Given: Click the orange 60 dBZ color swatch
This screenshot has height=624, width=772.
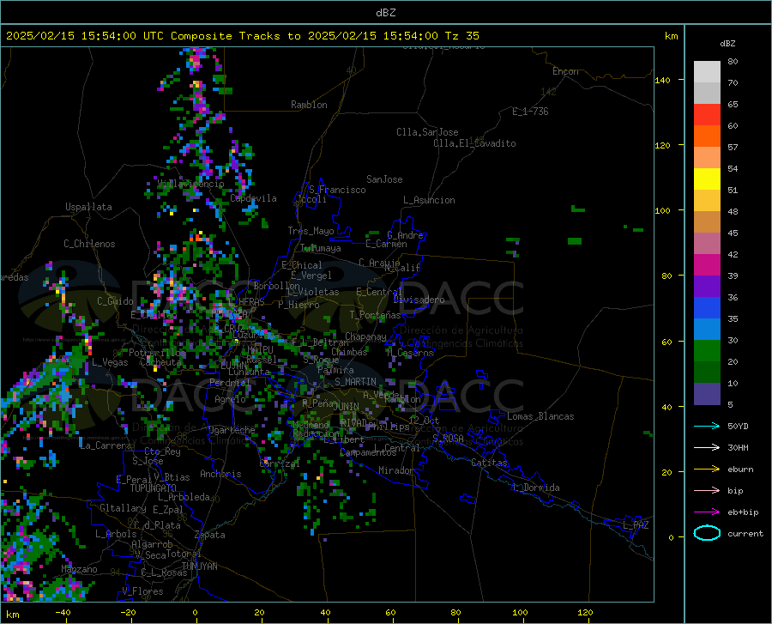Looking at the screenshot, I should coord(707,136).
